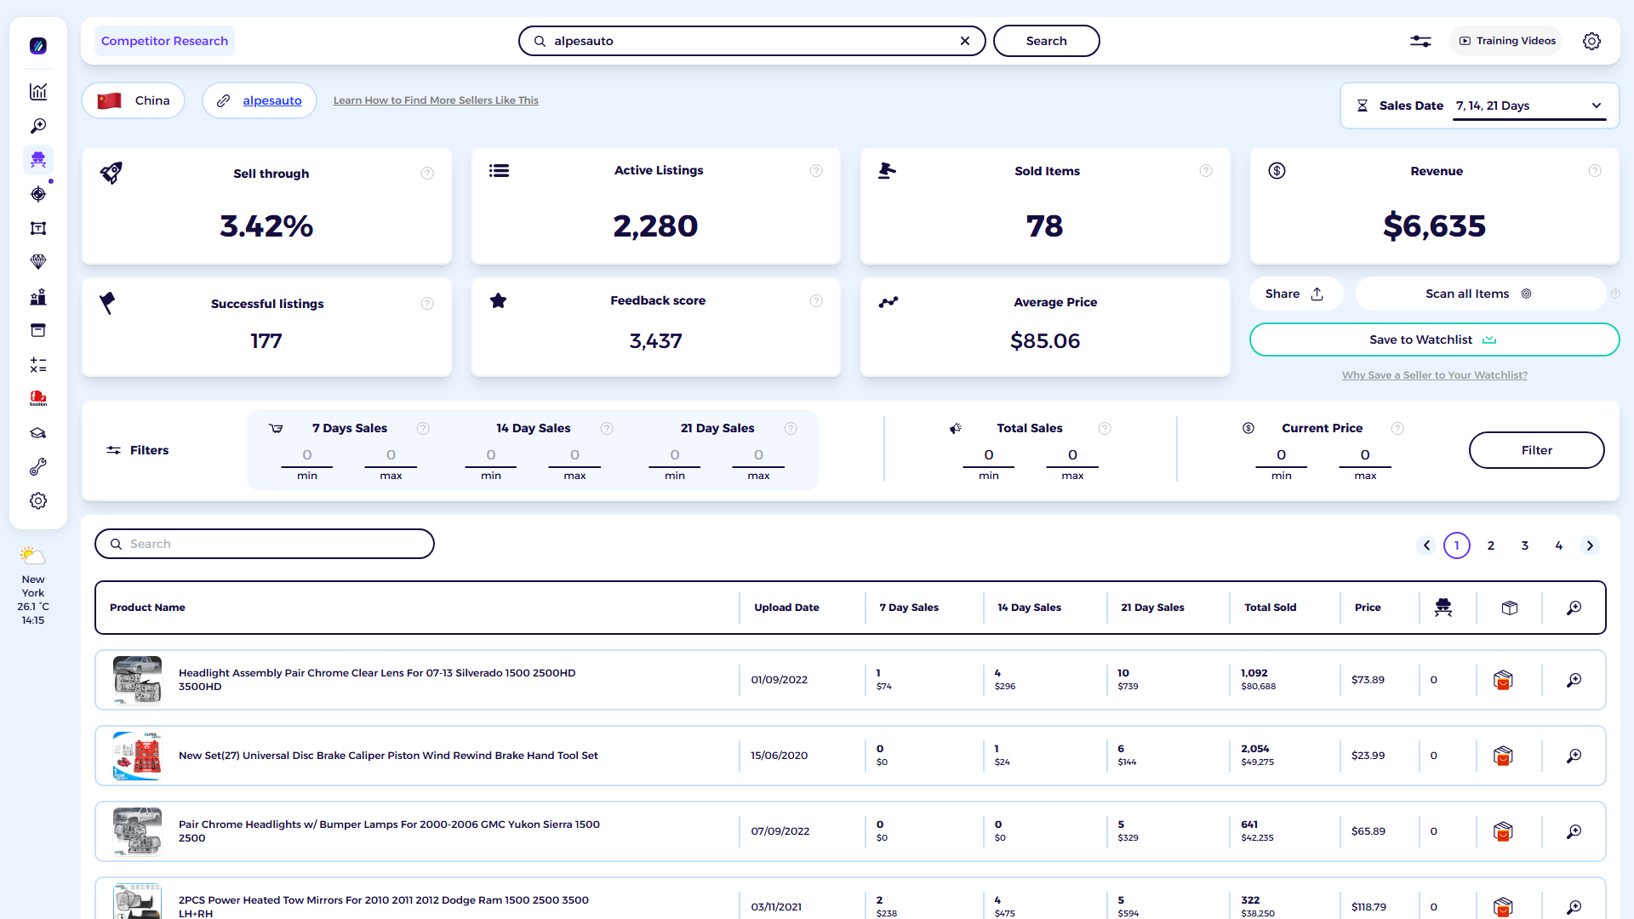Image resolution: width=1634 pixels, height=919 pixels.
Task: Go to results page 4
Action: pos(1559,545)
